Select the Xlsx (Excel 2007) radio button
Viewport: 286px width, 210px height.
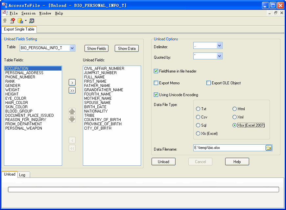[x=234, y=125]
